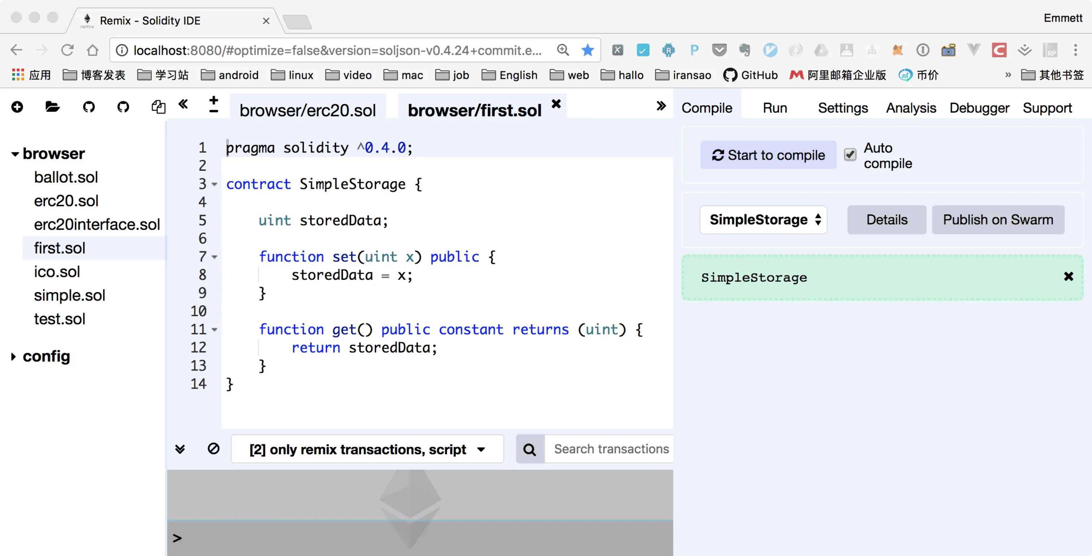Fold the contract block on line 3
1092x556 pixels.
[x=214, y=184]
